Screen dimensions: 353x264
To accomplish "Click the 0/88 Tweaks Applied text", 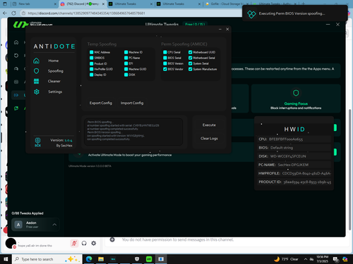I will point(28,213).
